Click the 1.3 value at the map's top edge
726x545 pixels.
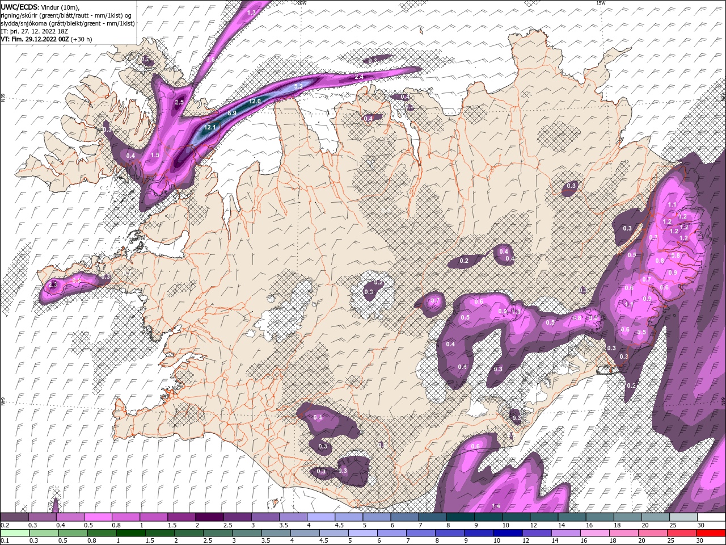252,12
